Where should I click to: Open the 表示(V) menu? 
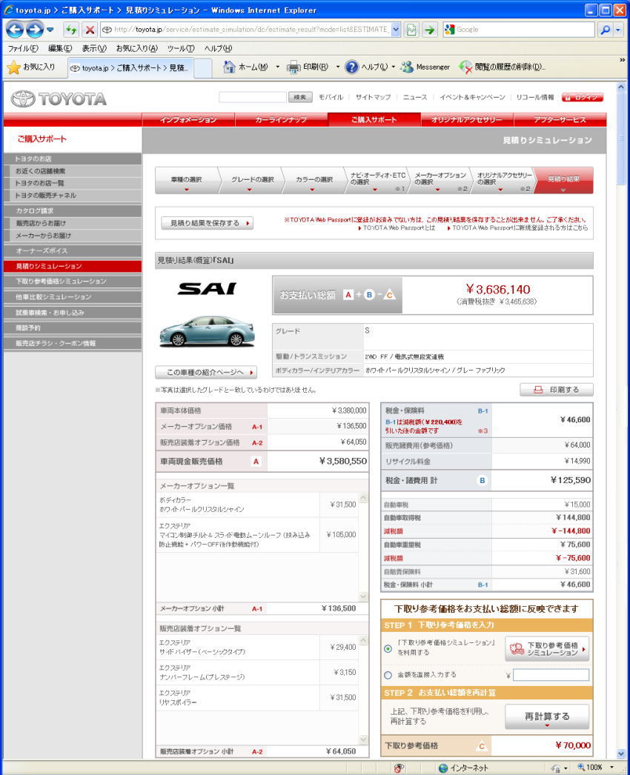[94, 48]
